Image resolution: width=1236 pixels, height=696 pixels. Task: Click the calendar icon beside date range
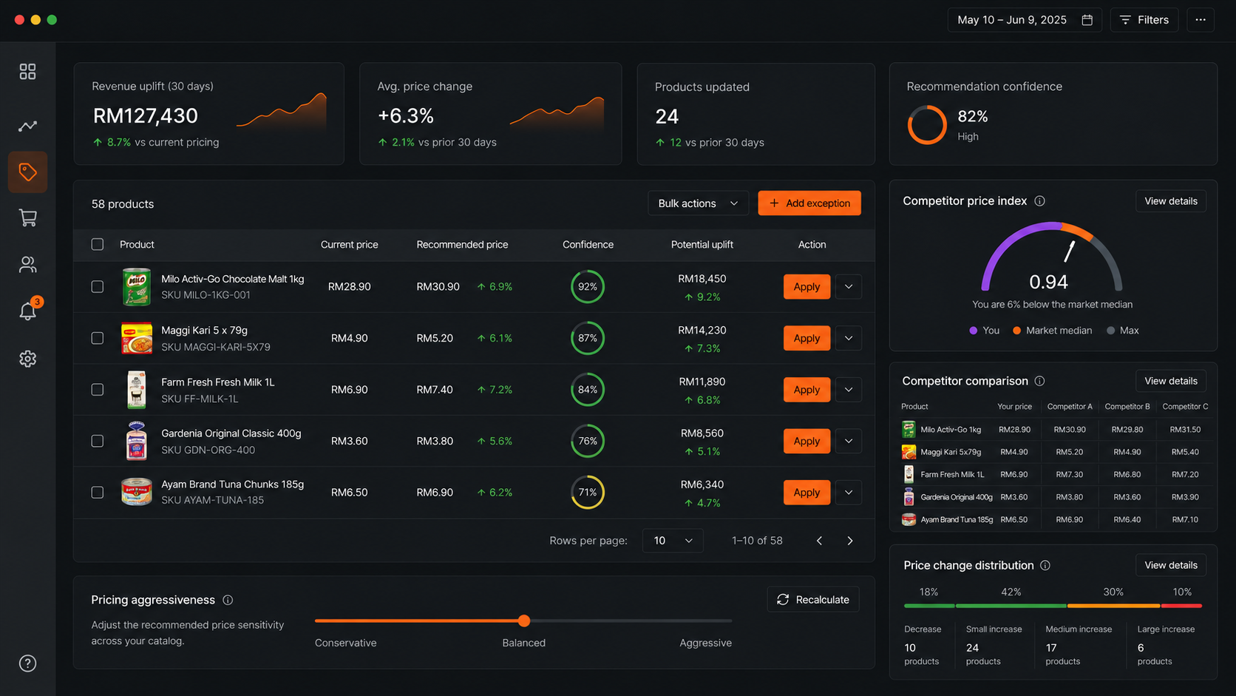[x=1087, y=20]
